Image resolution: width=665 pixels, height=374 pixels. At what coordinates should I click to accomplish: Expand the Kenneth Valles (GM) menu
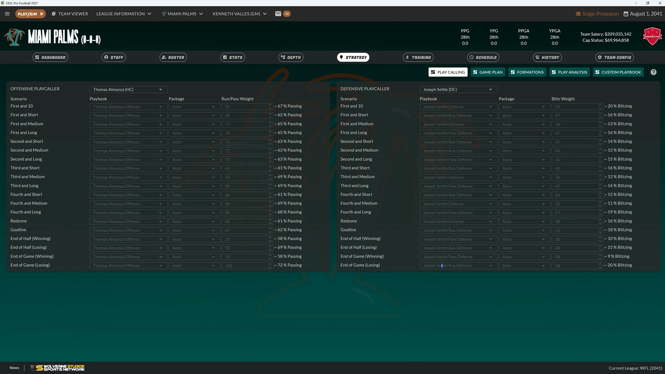[x=240, y=14]
